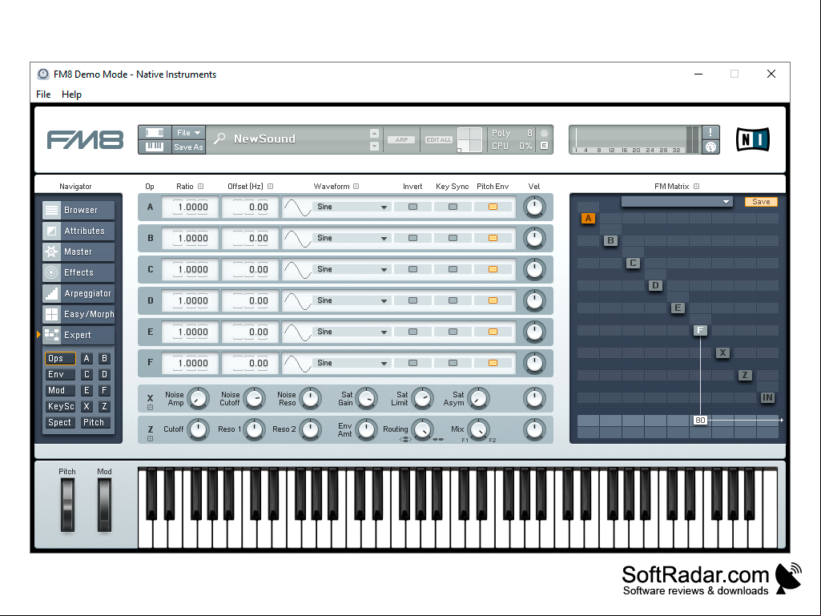Open operator D waveform dropdown
Screen dimensions: 821x616
[x=352, y=300]
